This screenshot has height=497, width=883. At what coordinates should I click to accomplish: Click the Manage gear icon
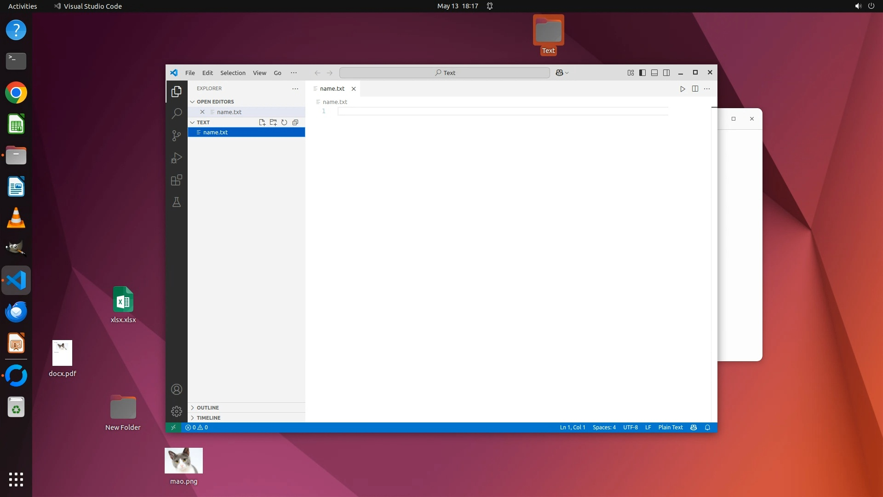pyautogui.click(x=177, y=411)
